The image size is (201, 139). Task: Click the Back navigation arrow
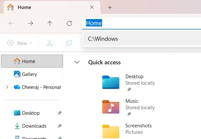pyautogui.click(x=11, y=23)
